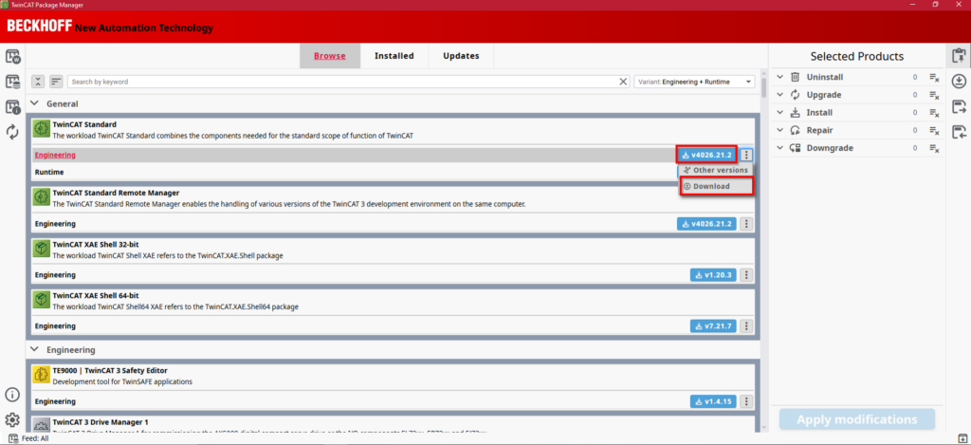Screen dimensions: 971x445
Task: Open the workloads view in left sidebar
Action: [12, 57]
